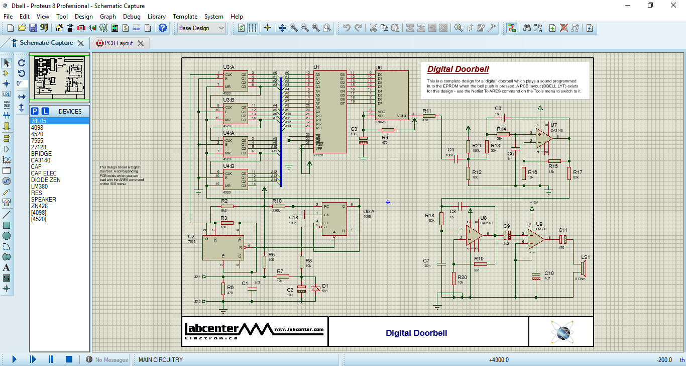The height and width of the screenshot is (366, 686).
Task: Click the binoculars search icon
Action: coord(527,28)
